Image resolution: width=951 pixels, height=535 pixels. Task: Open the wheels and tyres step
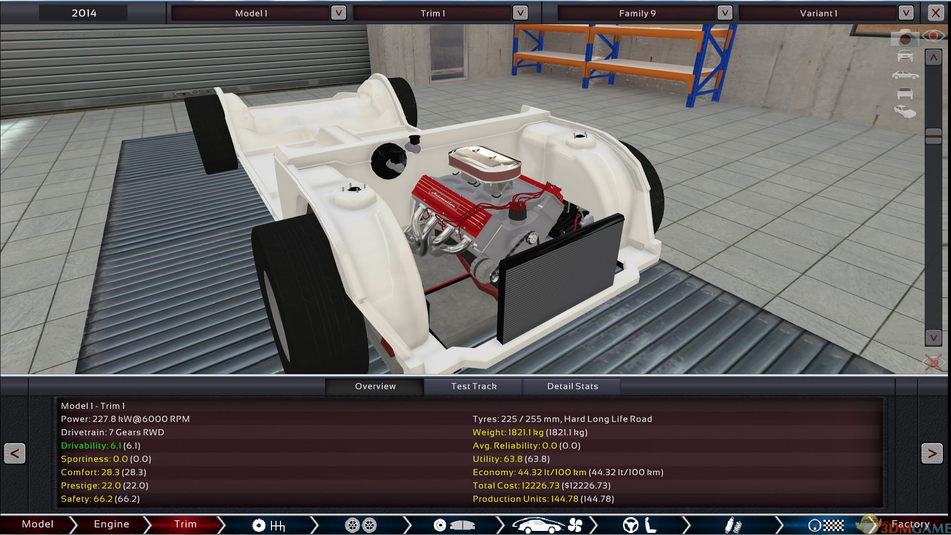pyautogui.click(x=360, y=525)
